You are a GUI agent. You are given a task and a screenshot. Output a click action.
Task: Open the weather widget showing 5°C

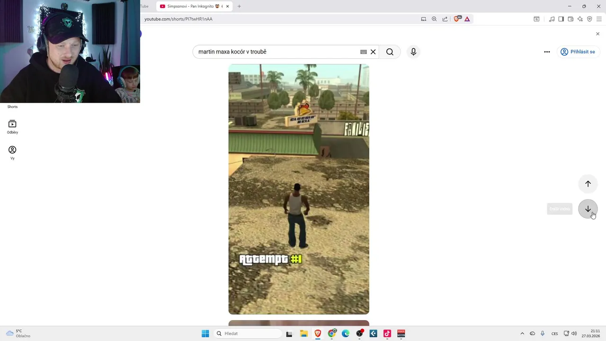(19, 333)
